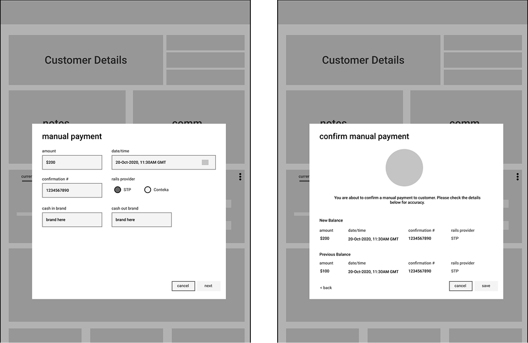Viewport: 528px width, 343px height.
Task: Click the circular avatar in confirm manual payment
Action: click(405, 167)
